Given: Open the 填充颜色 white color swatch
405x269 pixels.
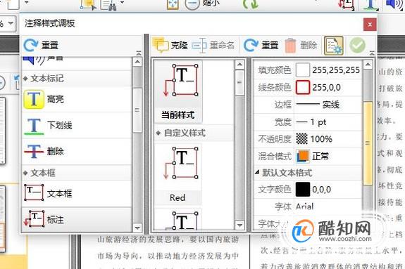Looking at the screenshot, I should point(302,70).
